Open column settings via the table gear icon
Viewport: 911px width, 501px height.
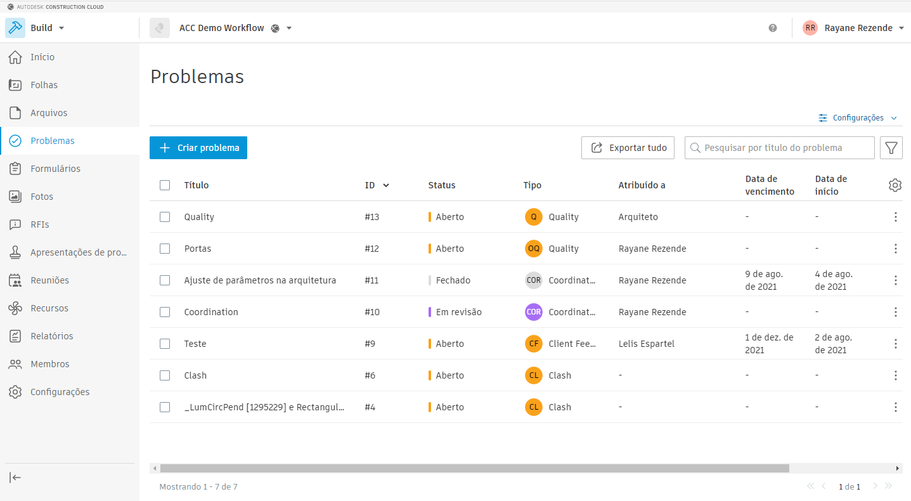(895, 185)
